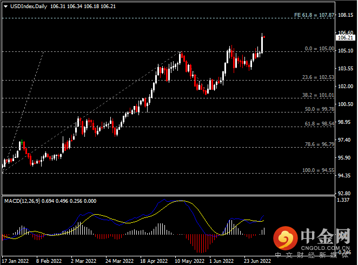Click the 95.90 price axis value
This screenshot has height=265, width=358.
click(x=344, y=158)
